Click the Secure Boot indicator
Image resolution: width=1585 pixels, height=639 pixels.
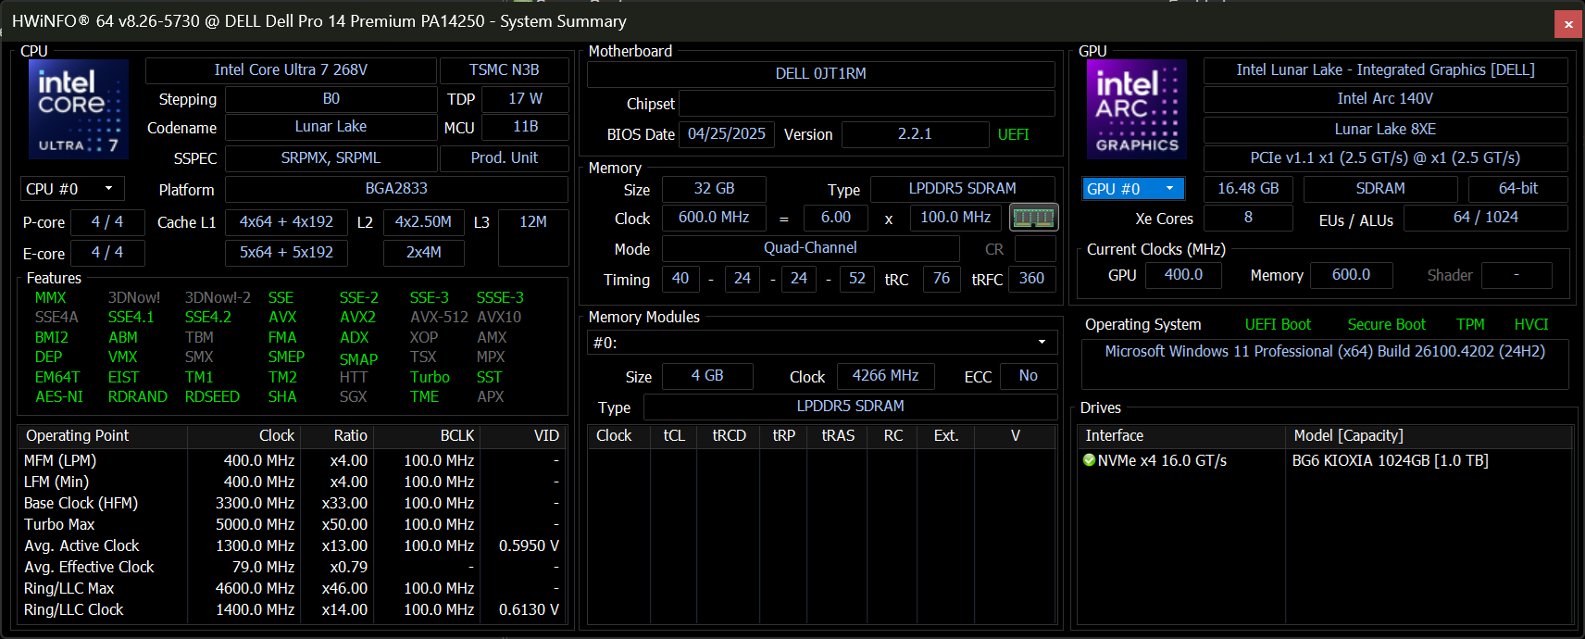[x=1386, y=325]
